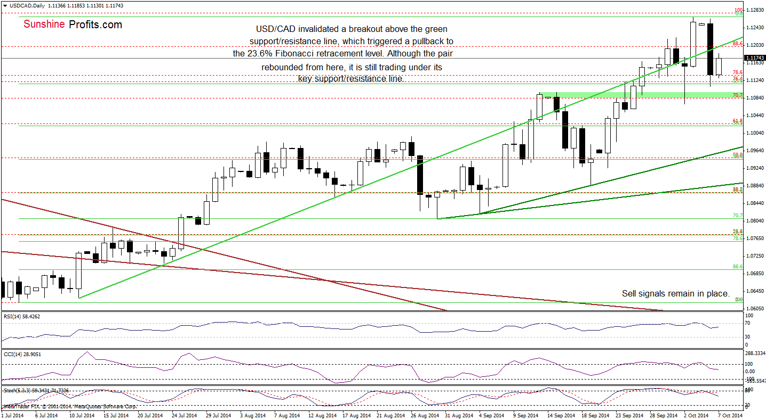Click the 3 Aug 2014 date label

tap(252, 415)
